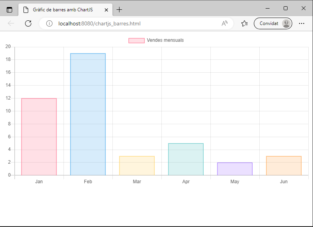Click the Convidat profile button
This screenshot has height=227, width=313.
[x=273, y=23]
